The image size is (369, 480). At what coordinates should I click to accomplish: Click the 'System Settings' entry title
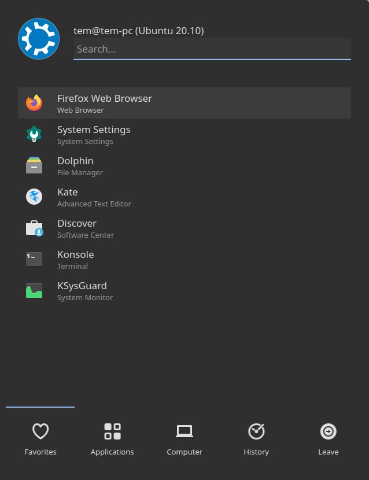[x=94, y=130]
